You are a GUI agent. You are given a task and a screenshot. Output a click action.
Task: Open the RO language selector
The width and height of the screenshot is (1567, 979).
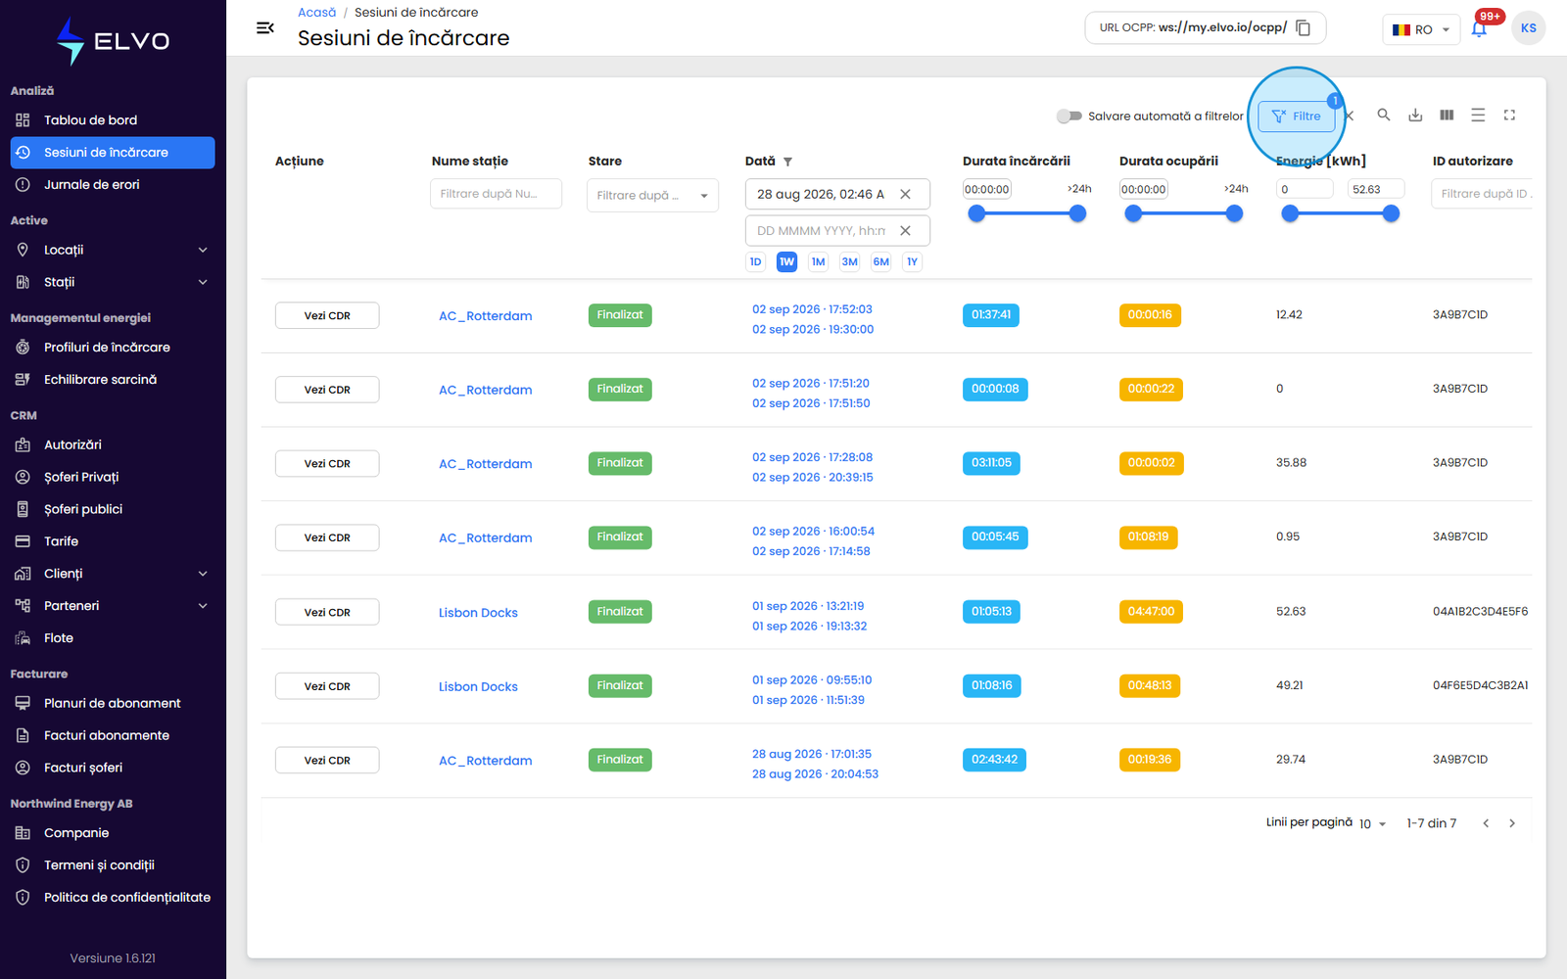pos(1421,29)
